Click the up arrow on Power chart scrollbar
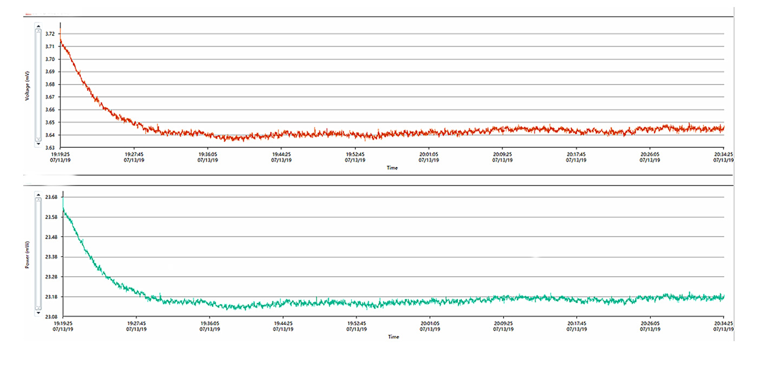The height and width of the screenshot is (379, 758). coord(38,194)
